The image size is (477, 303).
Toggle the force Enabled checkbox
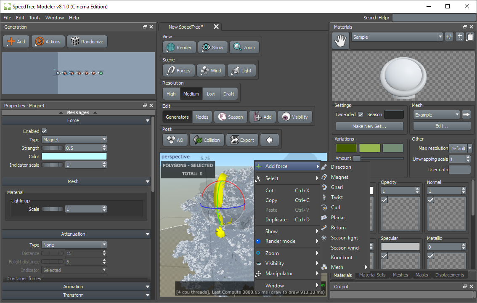[x=45, y=131]
